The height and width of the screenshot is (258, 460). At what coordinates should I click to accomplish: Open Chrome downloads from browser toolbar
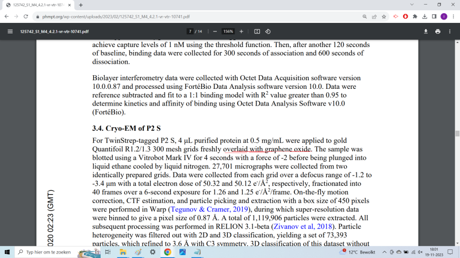tap(424, 17)
